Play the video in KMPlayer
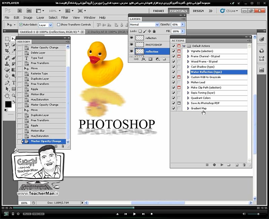Screen dimensions: 269x219 [x=134, y=214]
